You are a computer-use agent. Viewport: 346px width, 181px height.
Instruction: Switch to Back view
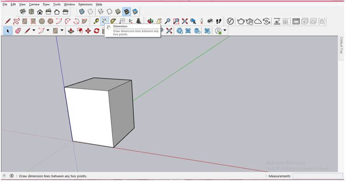[x=57, y=11]
